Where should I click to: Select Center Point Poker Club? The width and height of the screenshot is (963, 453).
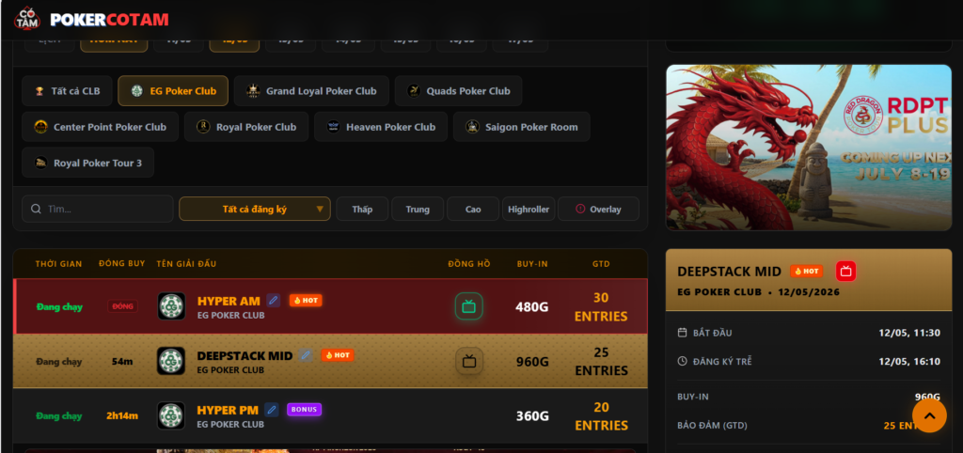coord(100,127)
